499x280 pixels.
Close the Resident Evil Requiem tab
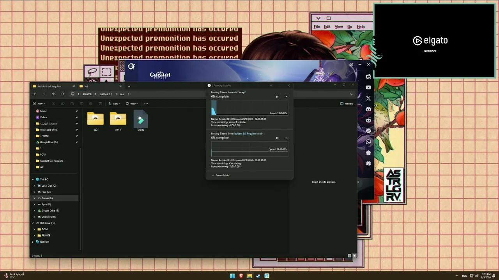(74, 86)
